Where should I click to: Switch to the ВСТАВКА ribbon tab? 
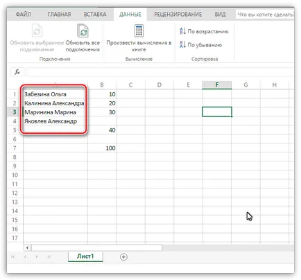[x=95, y=15]
